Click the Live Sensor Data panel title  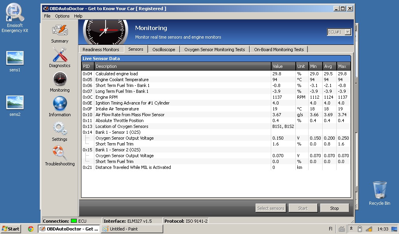point(101,58)
